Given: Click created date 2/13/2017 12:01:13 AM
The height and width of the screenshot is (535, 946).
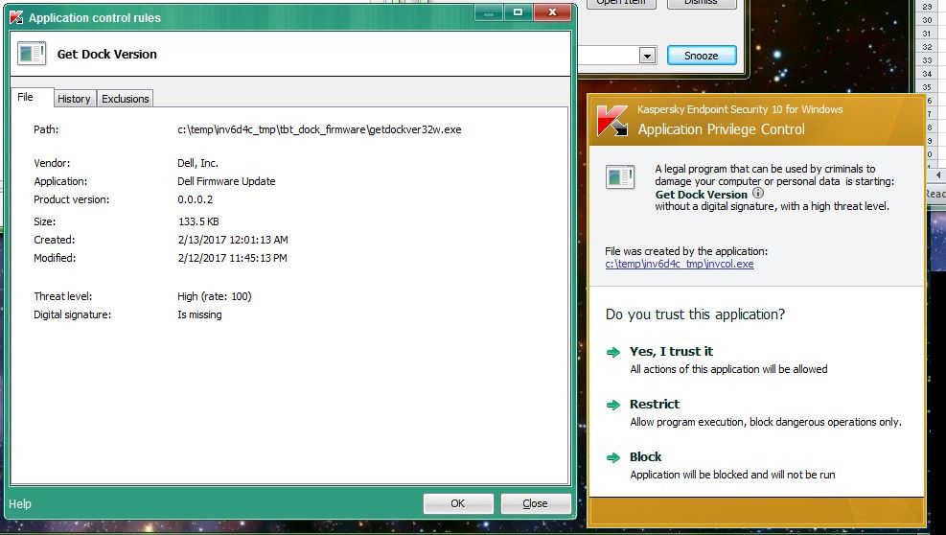Looking at the screenshot, I should pyautogui.click(x=233, y=240).
